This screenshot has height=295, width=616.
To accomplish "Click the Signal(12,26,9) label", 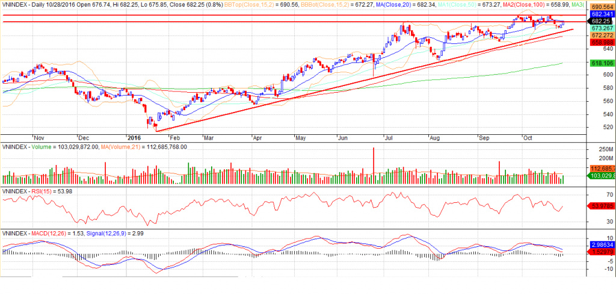I will pyautogui.click(x=114, y=233).
